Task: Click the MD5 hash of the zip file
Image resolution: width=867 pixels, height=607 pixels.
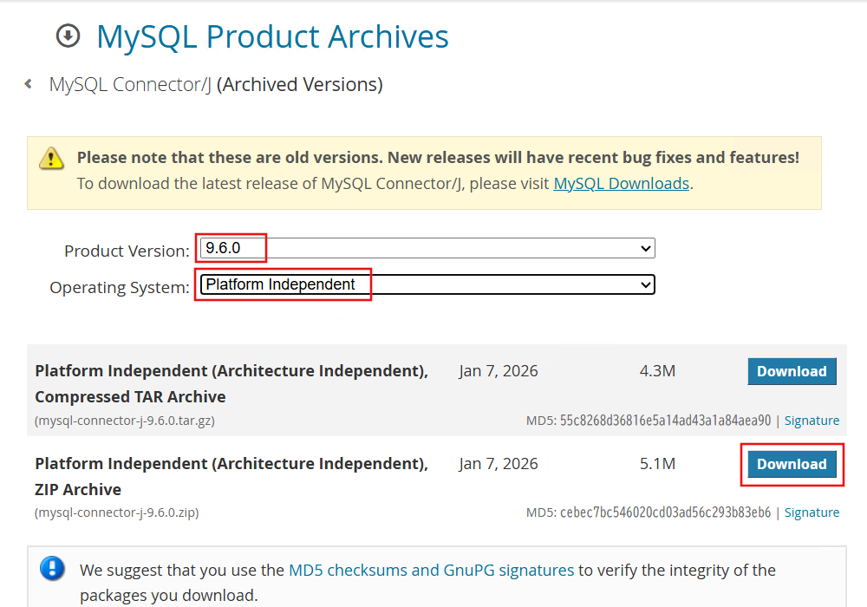Action: pyautogui.click(x=665, y=512)
